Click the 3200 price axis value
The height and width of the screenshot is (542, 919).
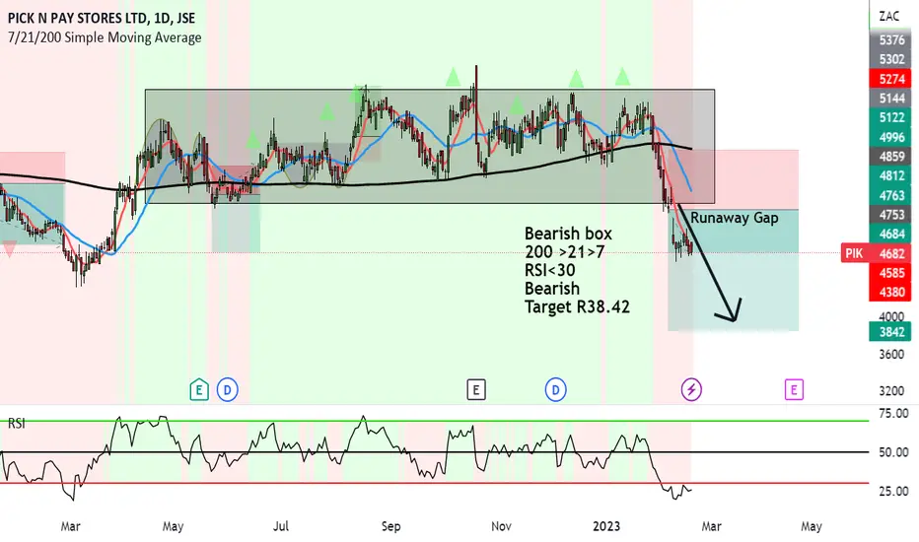[891, 391]
